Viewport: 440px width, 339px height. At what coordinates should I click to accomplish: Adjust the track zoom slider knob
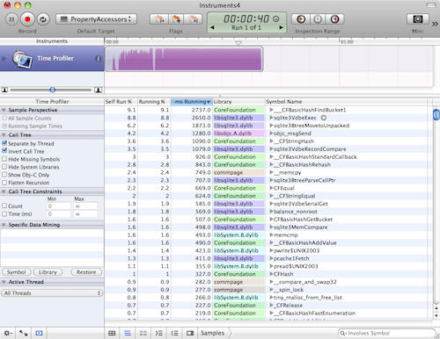click(53, 90)
